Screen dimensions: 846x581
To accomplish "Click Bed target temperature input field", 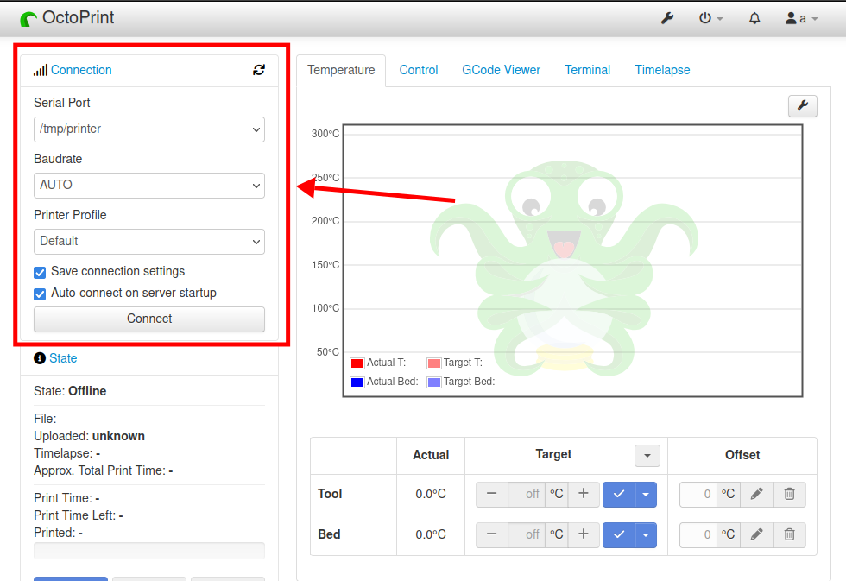I will 527,534.
